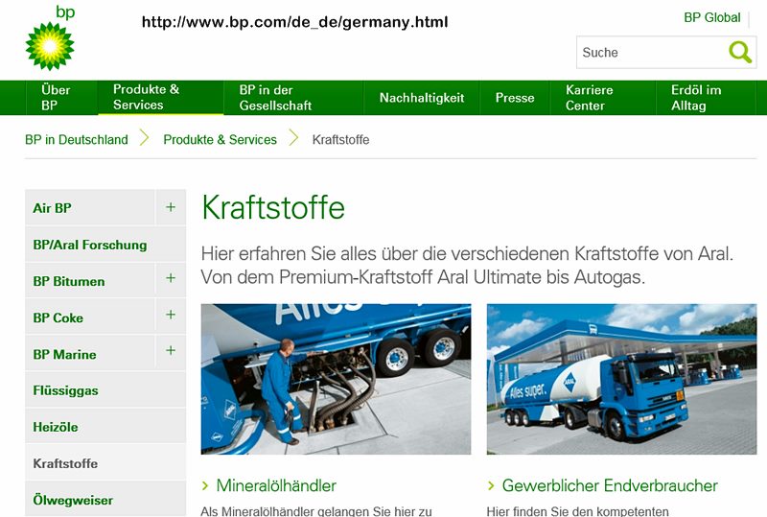Click BP in Deutschland breadcrumb
767x517 pixels.
tap(77, 140)
